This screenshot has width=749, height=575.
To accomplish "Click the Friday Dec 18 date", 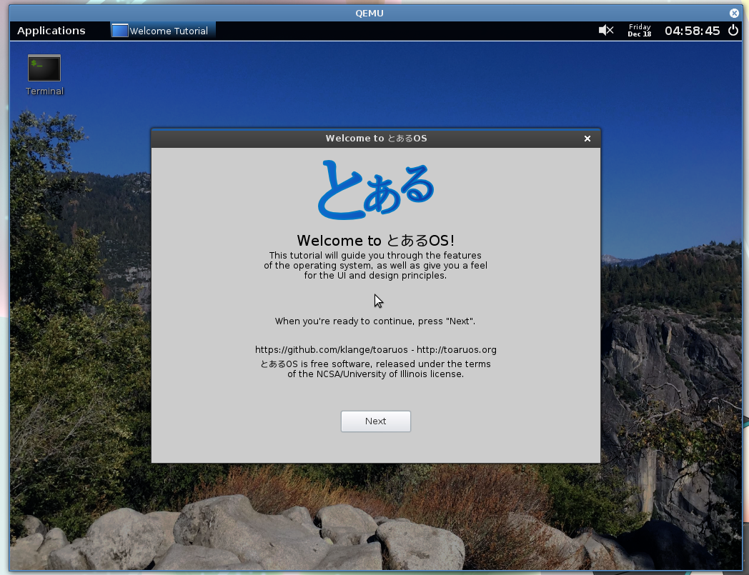I will point(640,31).
